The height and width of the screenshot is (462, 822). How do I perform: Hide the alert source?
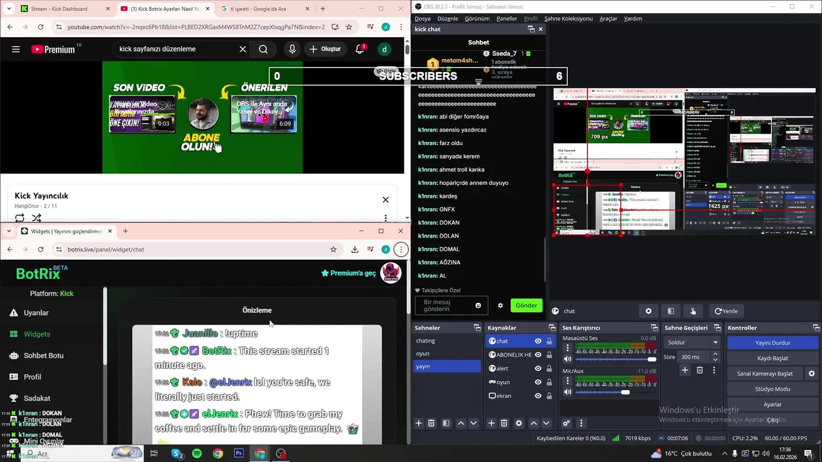[x=538, y=368]
